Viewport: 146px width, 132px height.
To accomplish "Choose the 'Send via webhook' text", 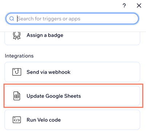I will 48,72.
